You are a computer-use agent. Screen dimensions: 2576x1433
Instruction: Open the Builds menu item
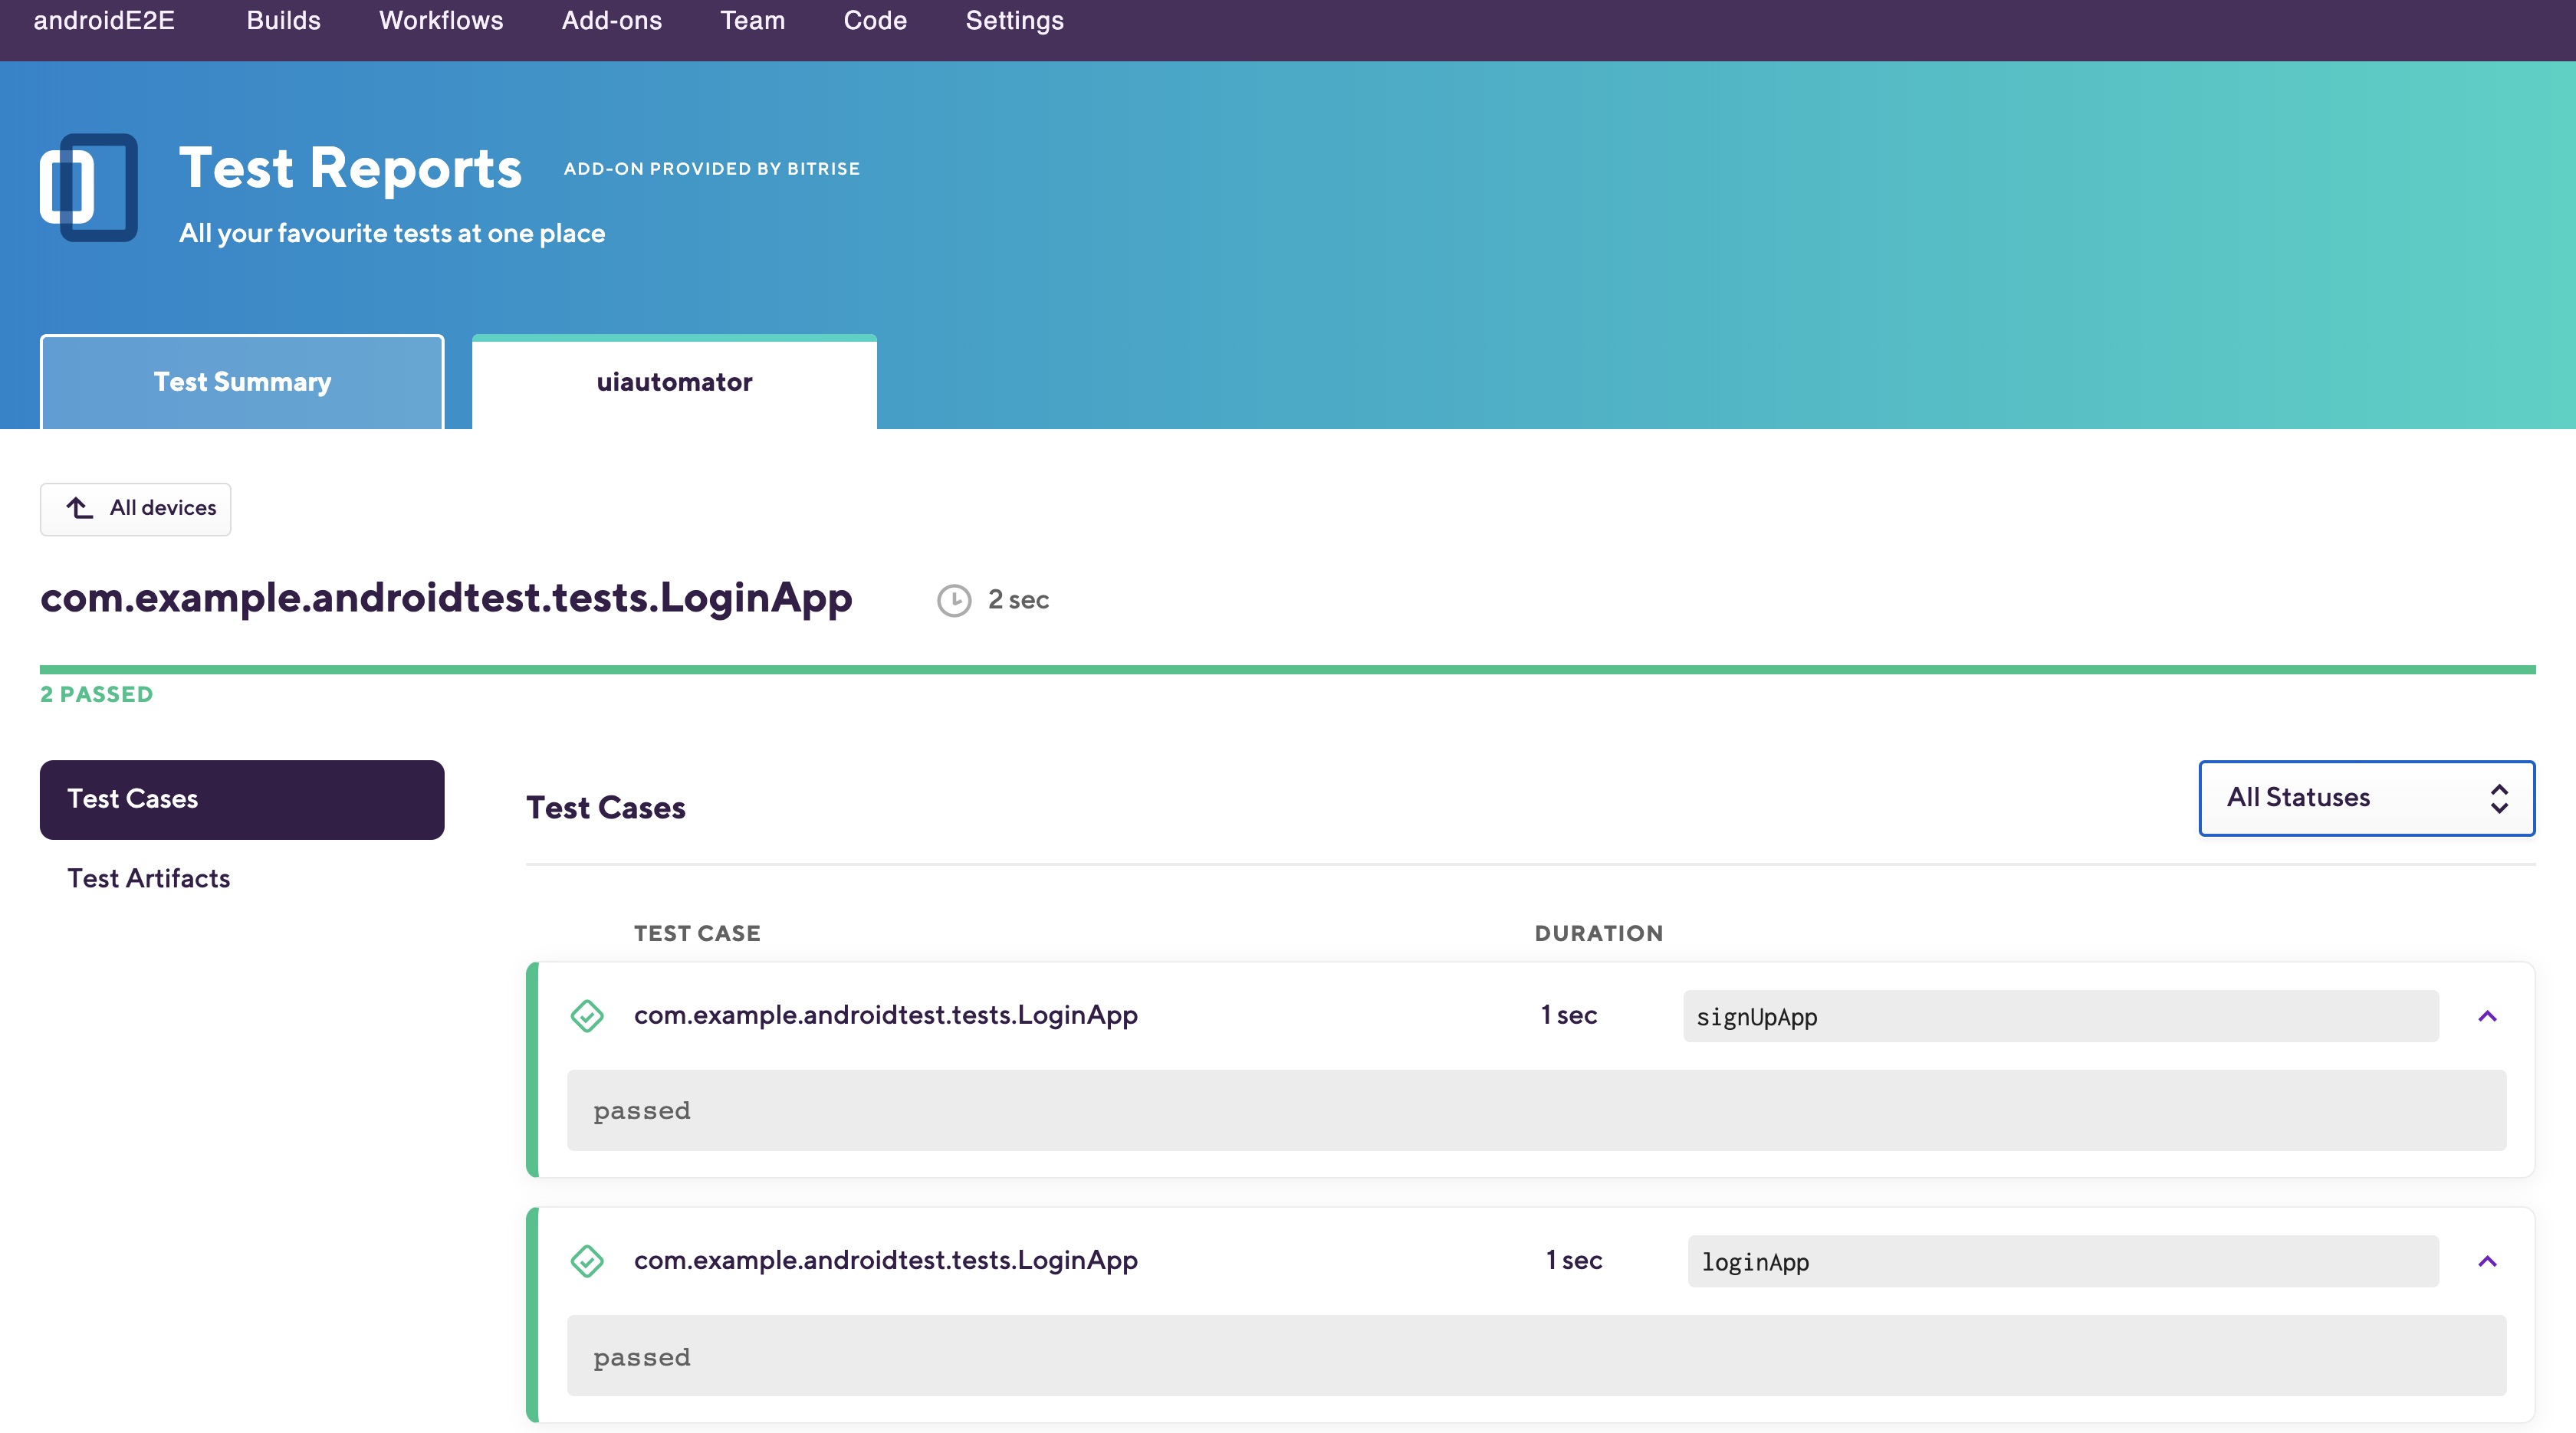click(x=283, y=21)
